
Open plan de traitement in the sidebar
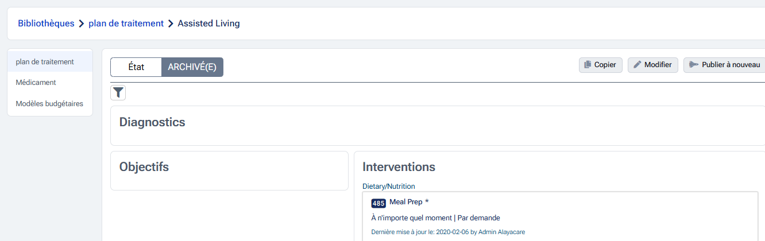click(x=45, y=61)
